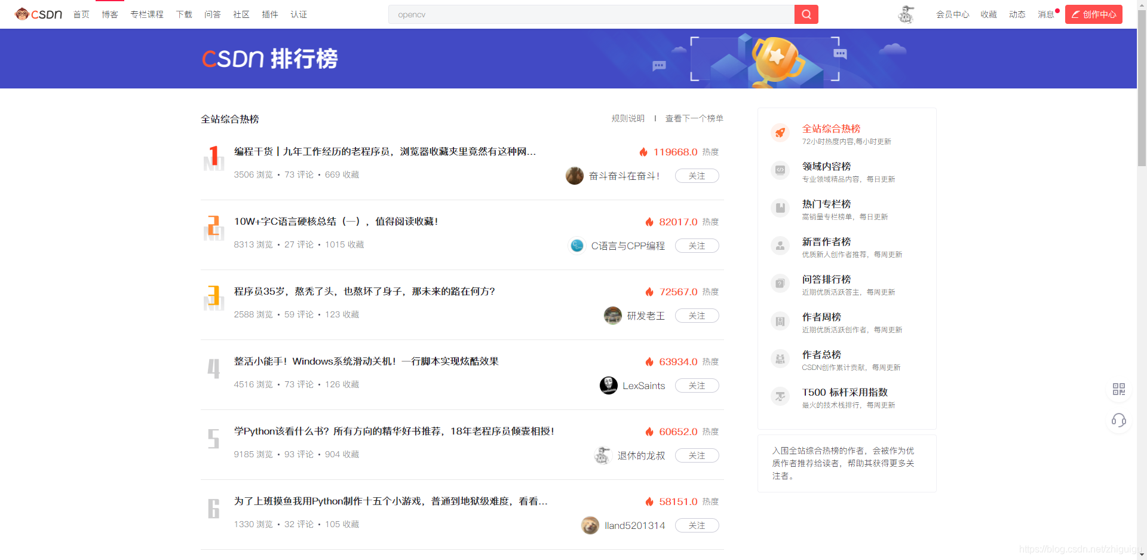This screenshot has height=560, width=1147.
Task: Focus the opencv search field
Action: [x=591, y=14]
